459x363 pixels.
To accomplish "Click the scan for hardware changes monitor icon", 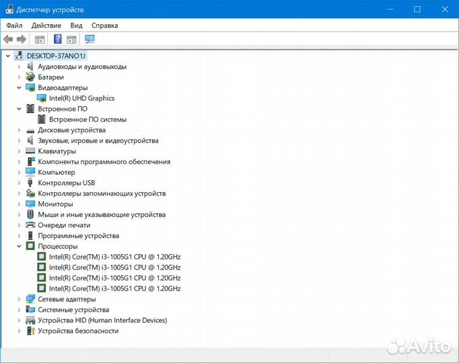I will (90, 39).
